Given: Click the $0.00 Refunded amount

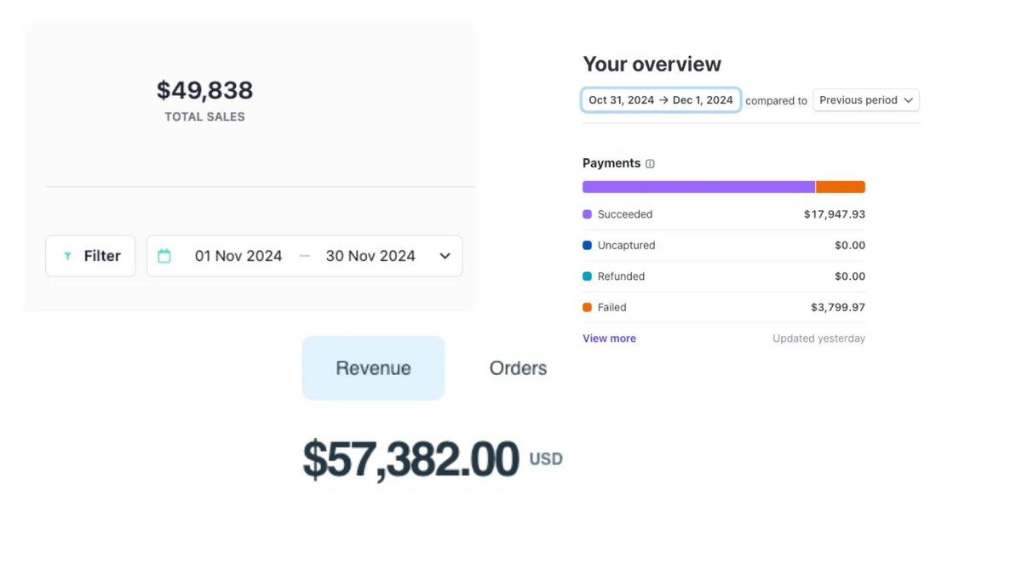Looking at the screenshot, I should click(x=850, y=276).
